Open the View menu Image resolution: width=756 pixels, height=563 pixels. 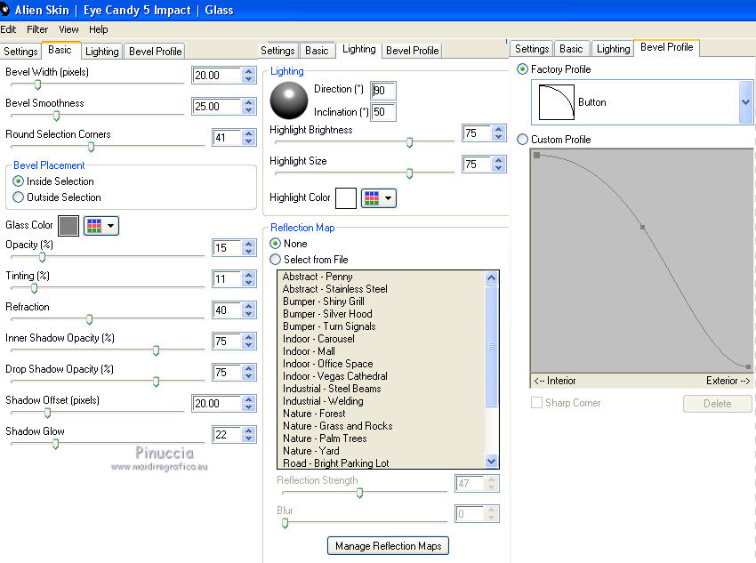68,29
